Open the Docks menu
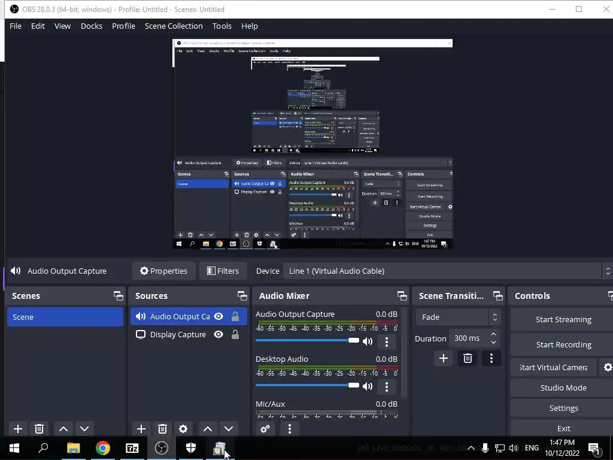The image size is (613, 460). (x=92, y=26)
